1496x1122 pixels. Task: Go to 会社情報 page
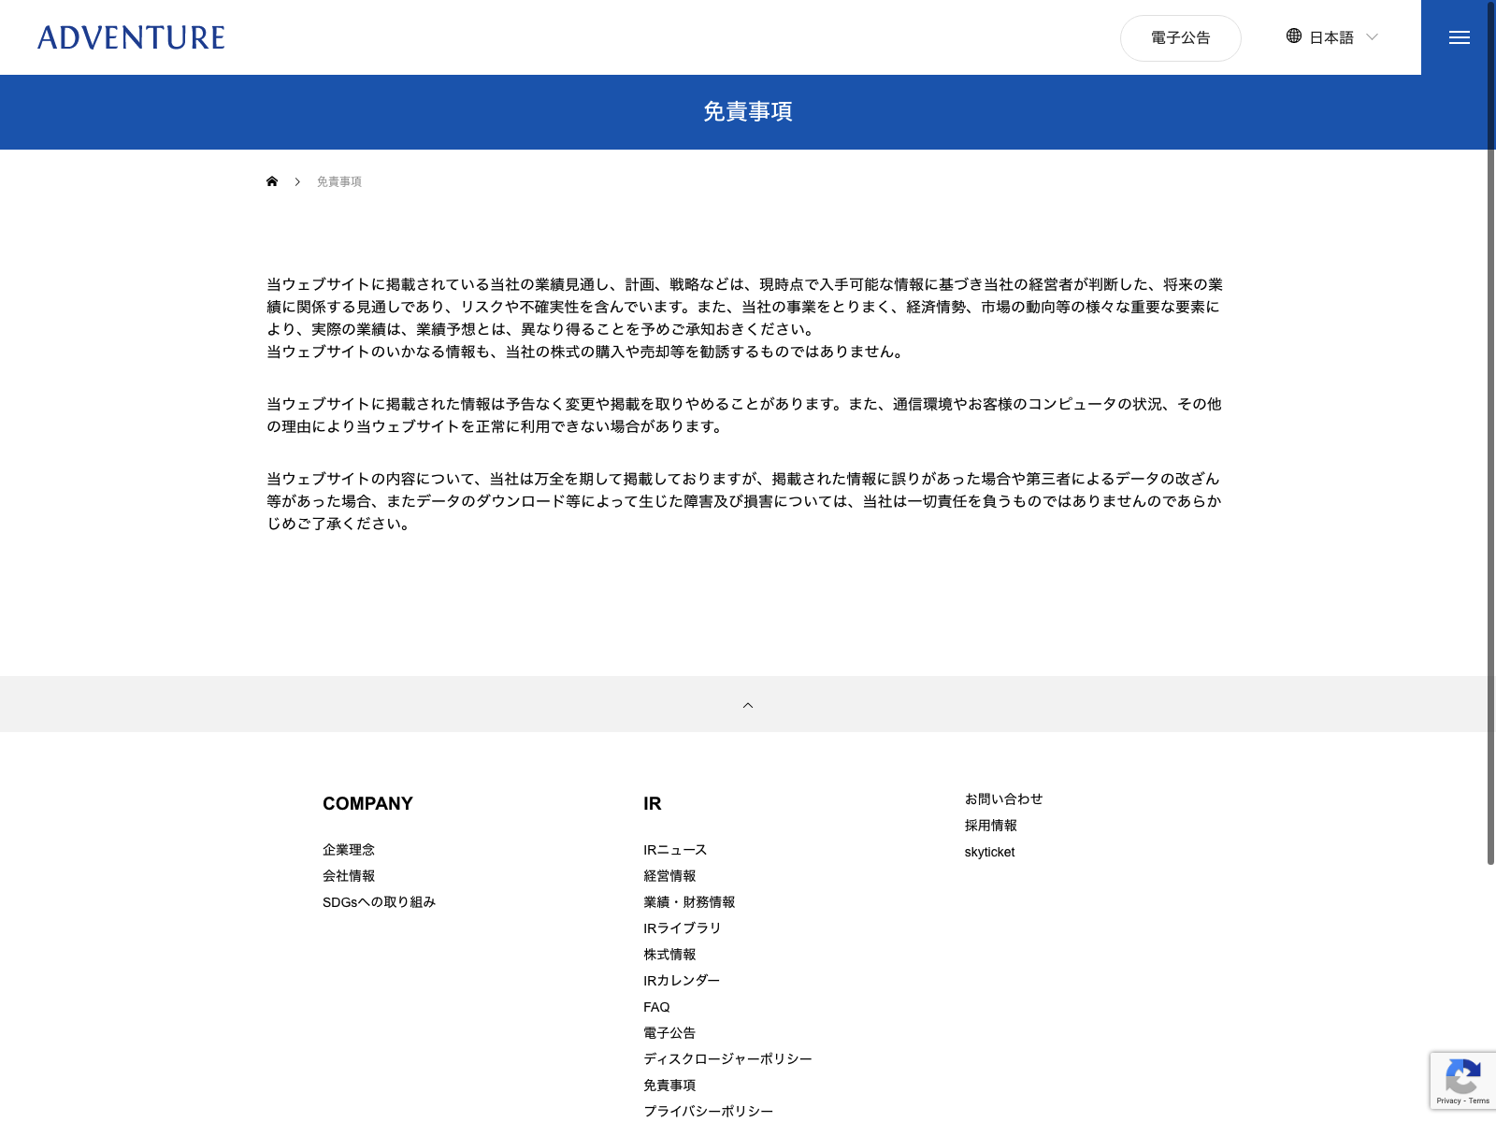(349, 876)
